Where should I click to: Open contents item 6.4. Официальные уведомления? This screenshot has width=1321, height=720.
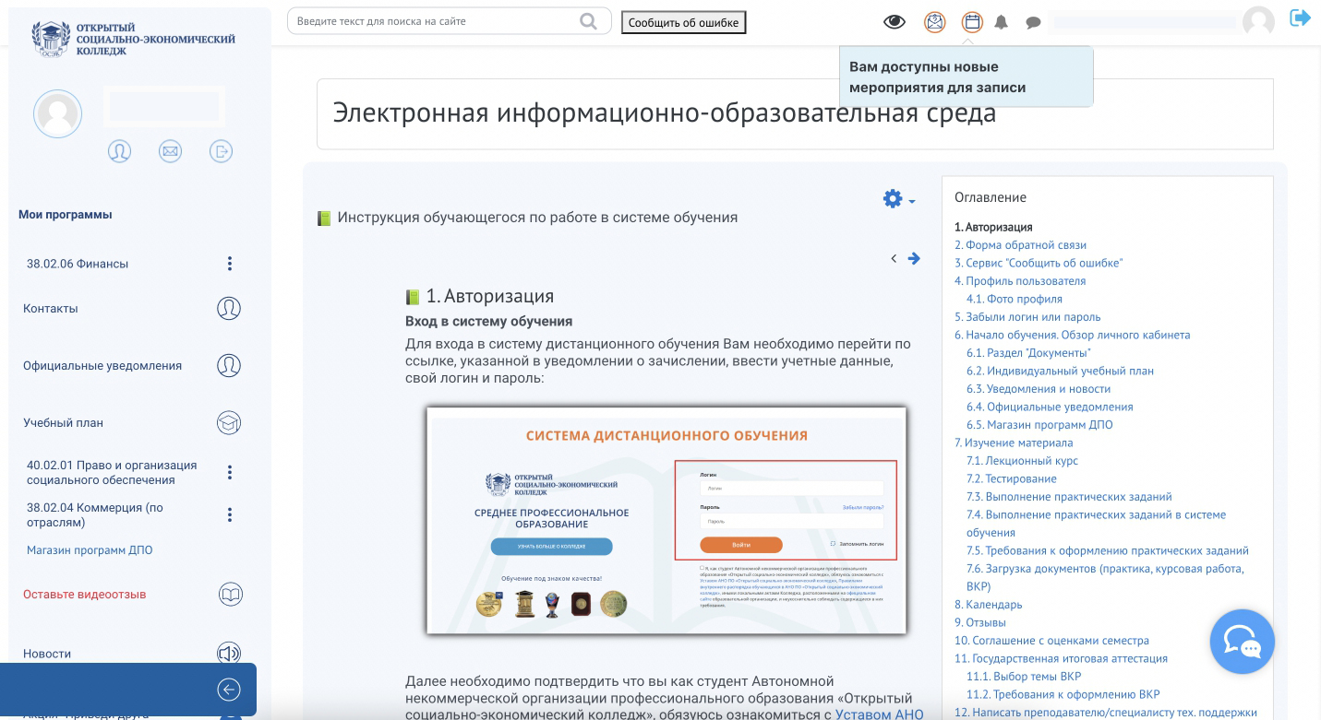[x=1050, y=407]
